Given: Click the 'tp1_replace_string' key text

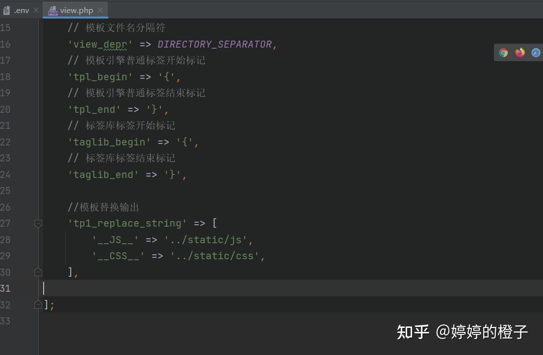Looking at the screenshot, I should (126, 223).
